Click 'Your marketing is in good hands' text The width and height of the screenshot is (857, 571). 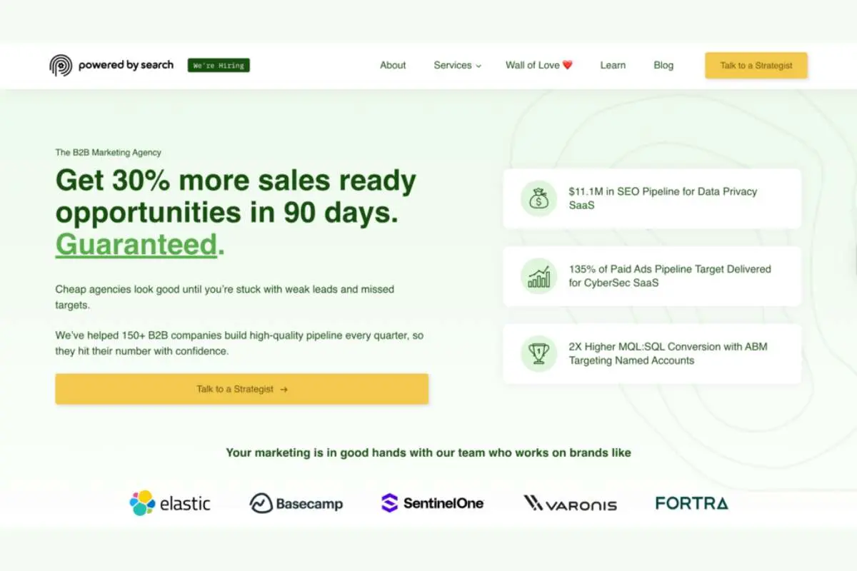coord(428,453)
